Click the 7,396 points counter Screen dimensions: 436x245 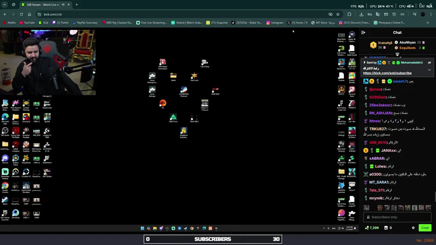(x=372, y=228)
